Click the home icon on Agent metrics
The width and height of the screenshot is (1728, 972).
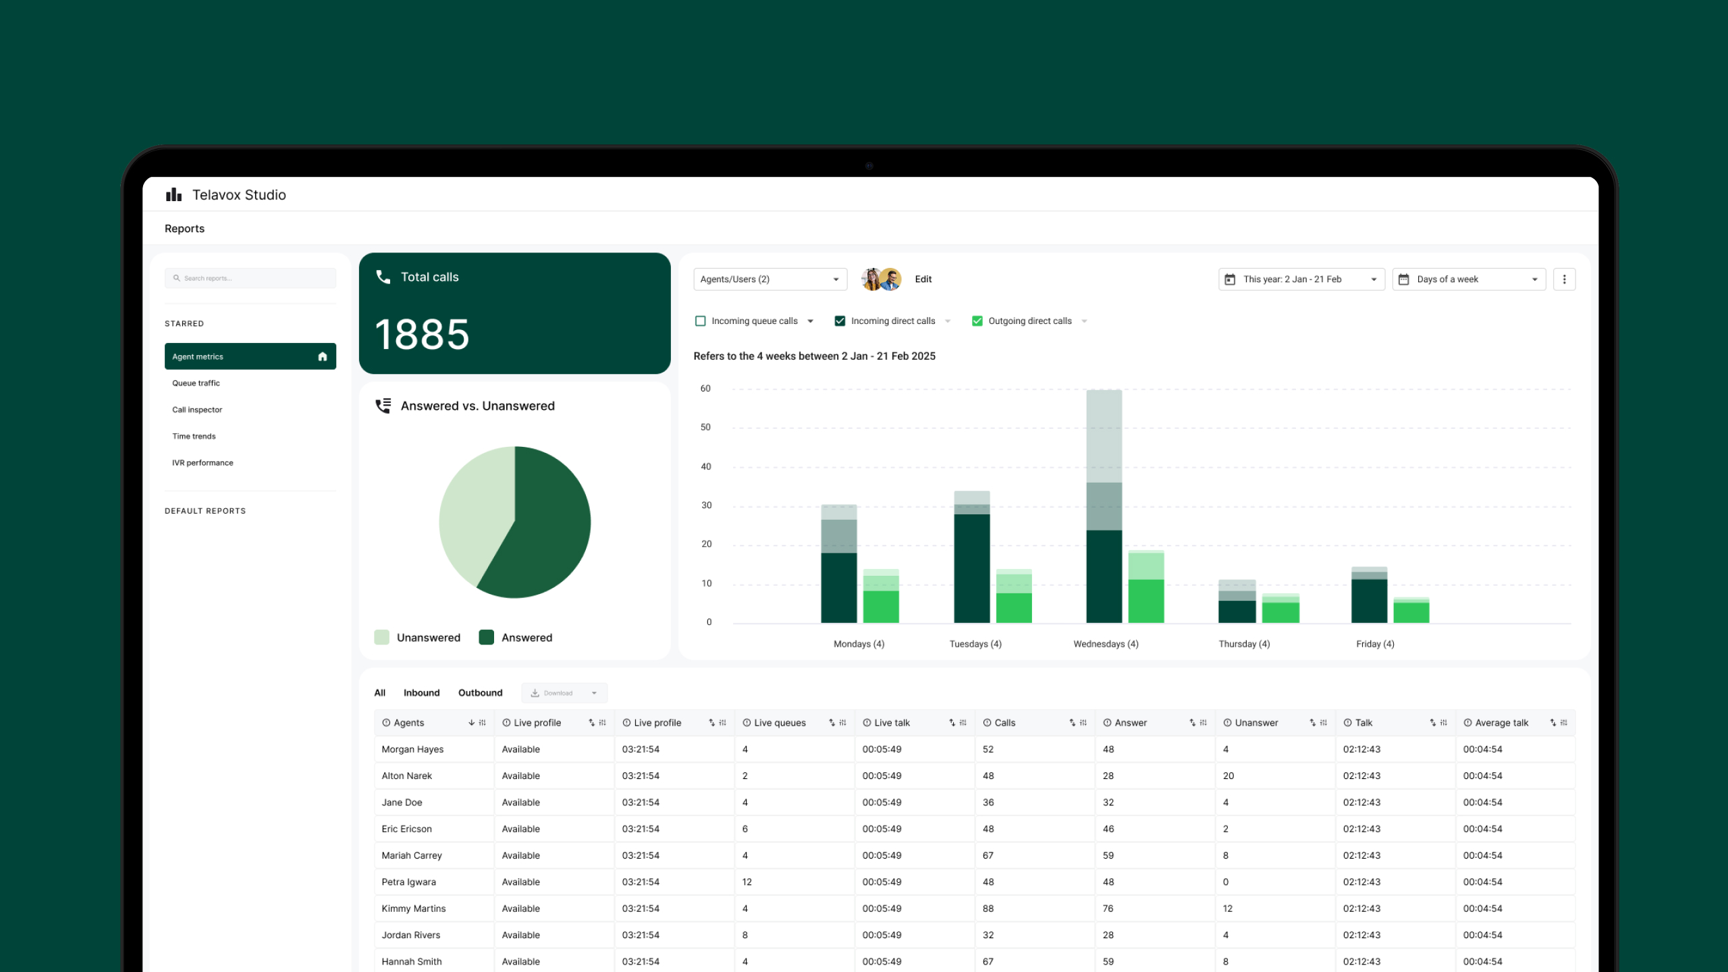(323, 356)
